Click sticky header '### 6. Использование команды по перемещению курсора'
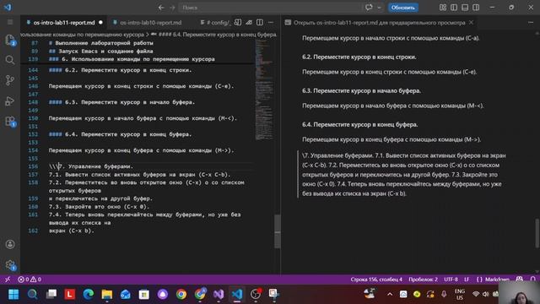This screenshot has width=540, height=304. click(x=132, y=59)
